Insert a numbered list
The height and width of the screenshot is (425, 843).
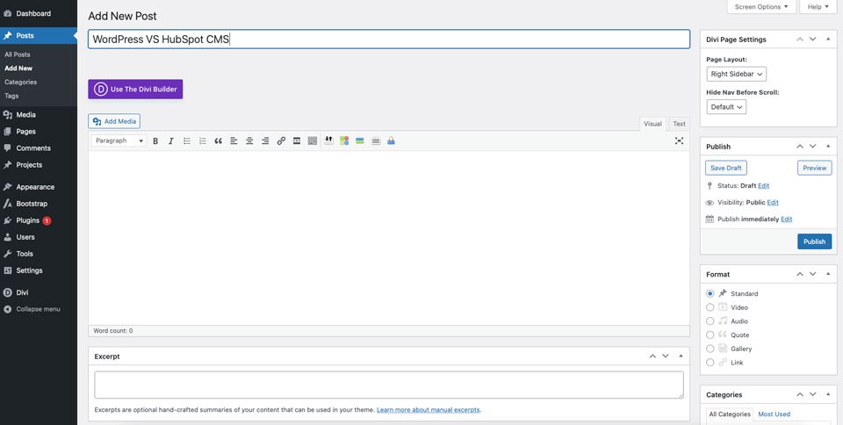[203, 140]
